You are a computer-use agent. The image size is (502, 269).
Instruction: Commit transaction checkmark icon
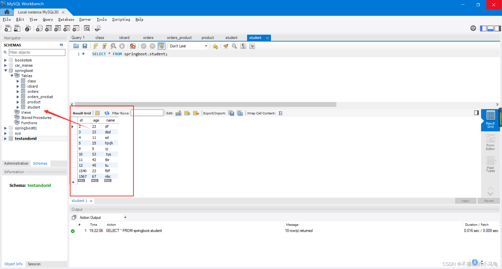pos(144,46)
